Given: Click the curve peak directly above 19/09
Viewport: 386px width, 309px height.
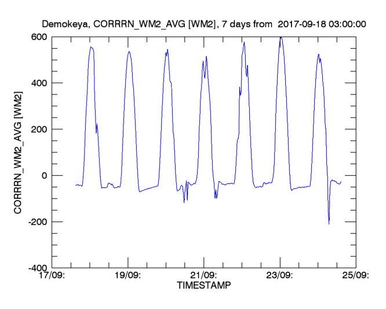Looking at the screenshot, I should [129, 52].
